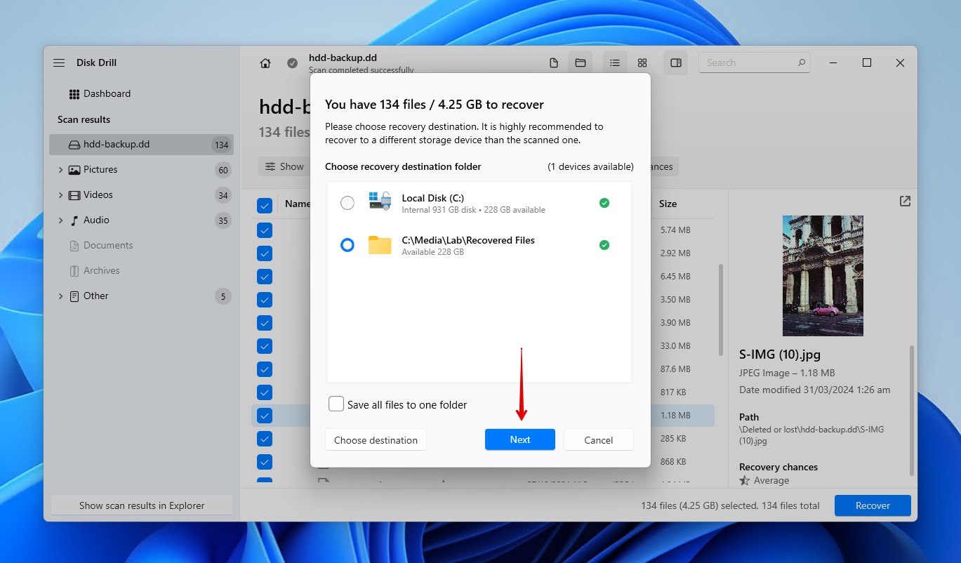
Task: Switch to list view of results
Action: [x=615, y=62]
